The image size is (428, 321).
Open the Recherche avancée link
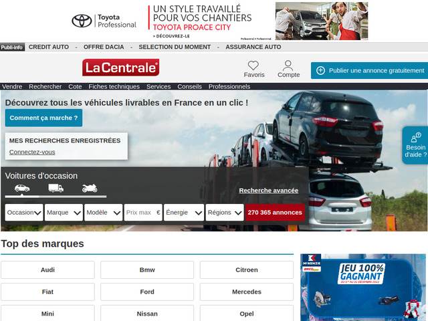[269, 191]
